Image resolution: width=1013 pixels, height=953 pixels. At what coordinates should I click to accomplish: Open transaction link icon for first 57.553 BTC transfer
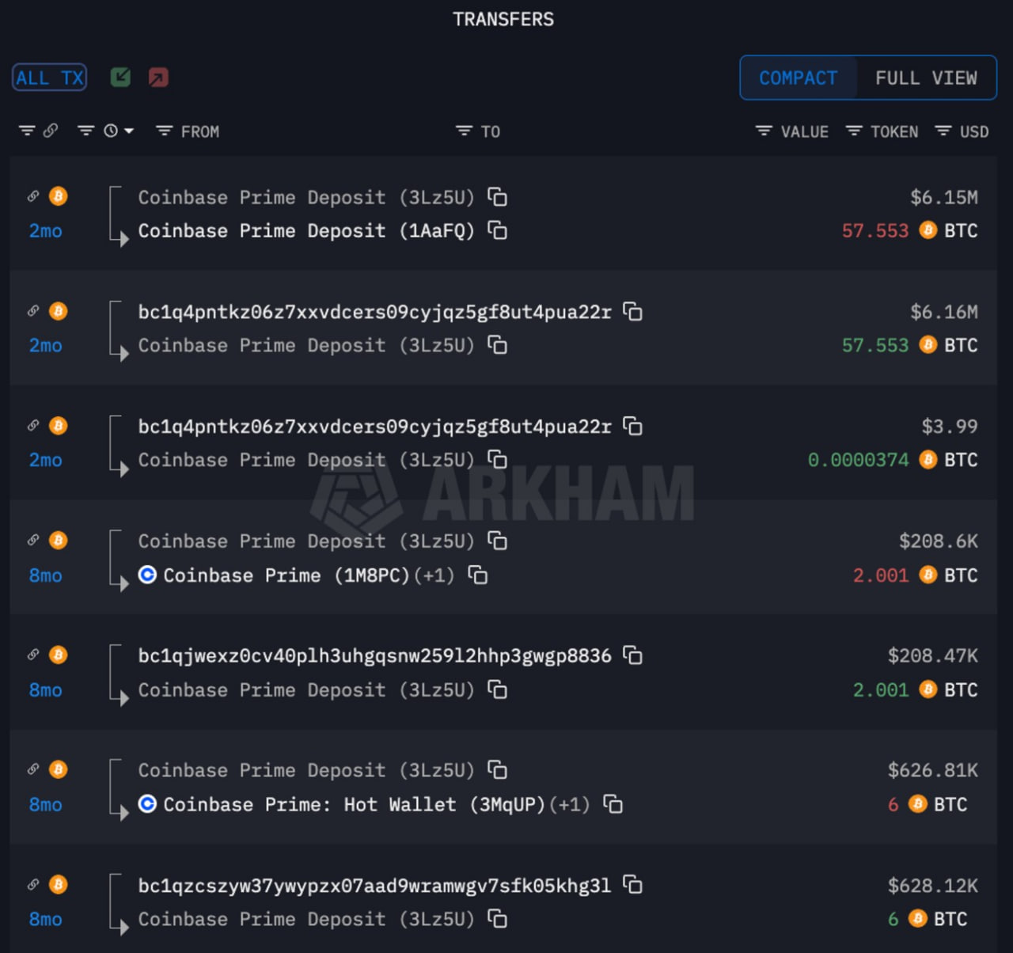pyautogui.click(x=33, y=196)
